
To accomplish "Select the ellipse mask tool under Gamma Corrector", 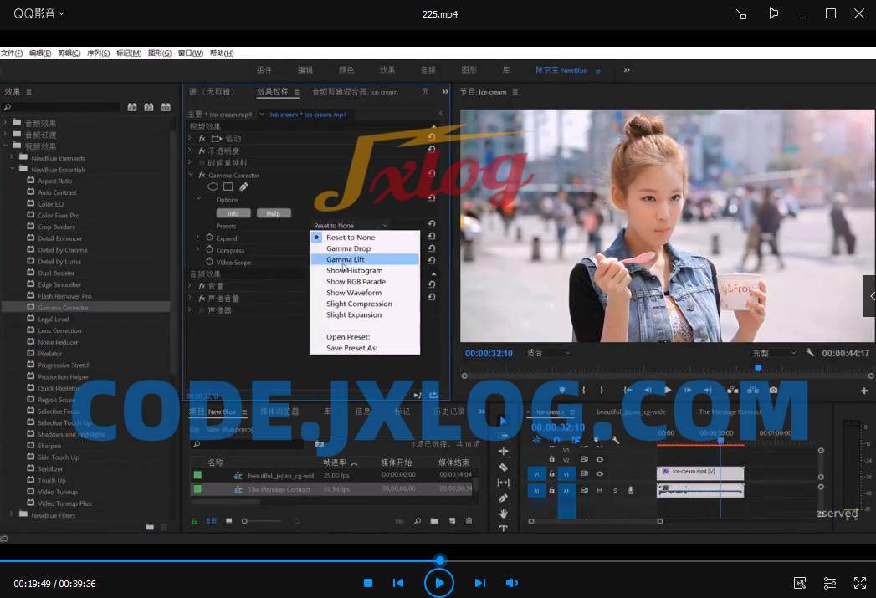I will point(213,187).
